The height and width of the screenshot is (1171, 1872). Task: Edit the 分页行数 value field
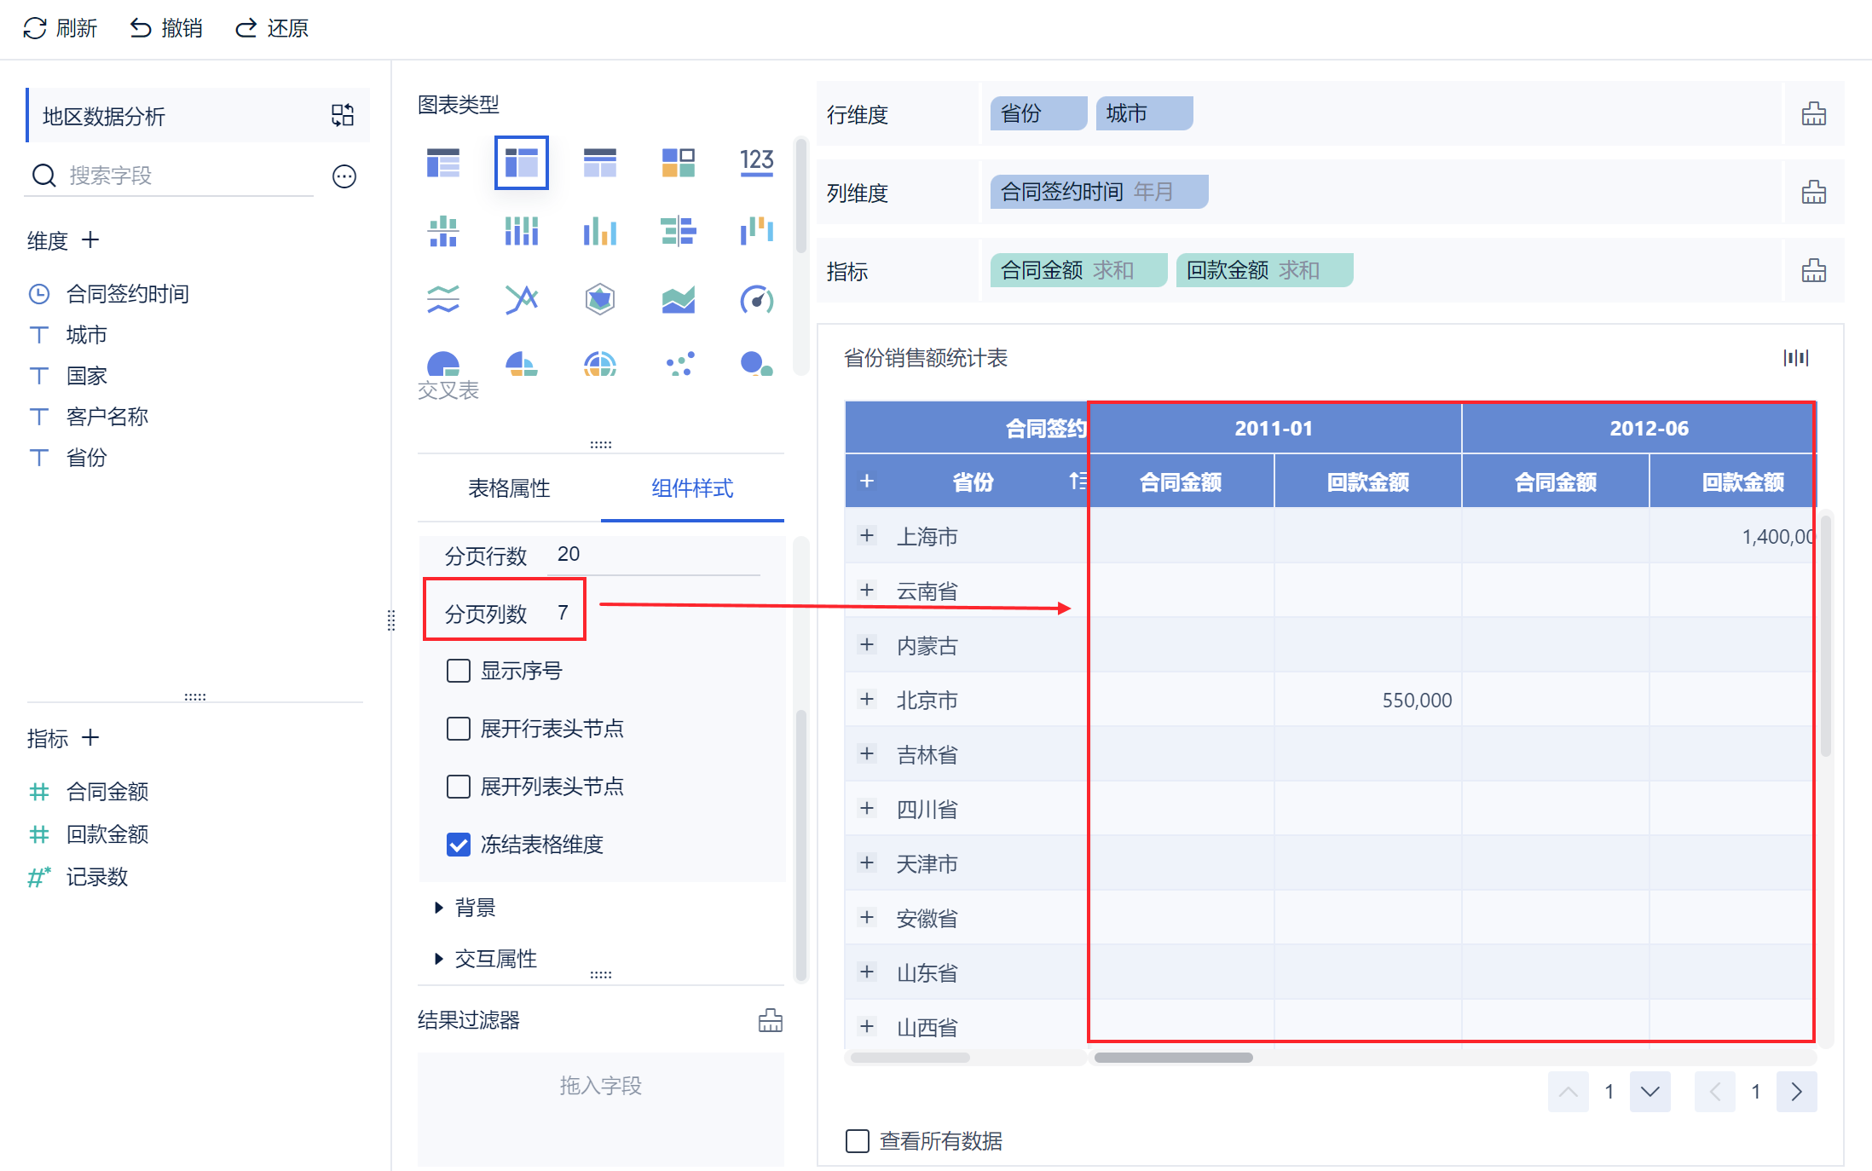point(653,555)
